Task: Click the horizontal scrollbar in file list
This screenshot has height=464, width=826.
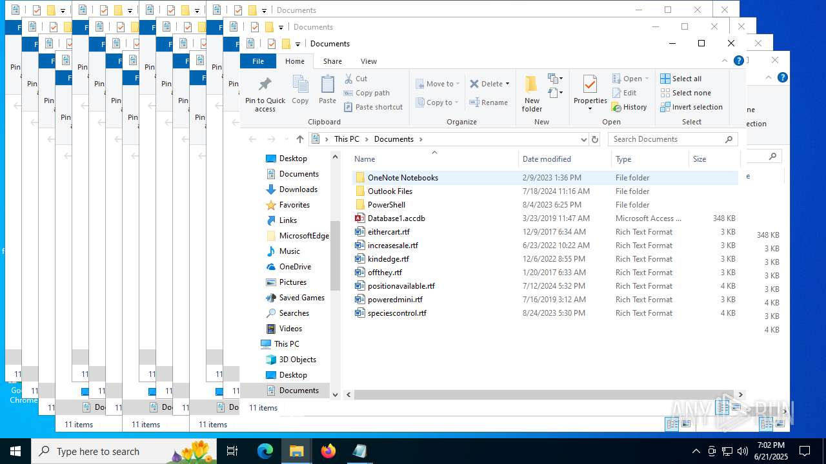Action: tap(543, 394)
